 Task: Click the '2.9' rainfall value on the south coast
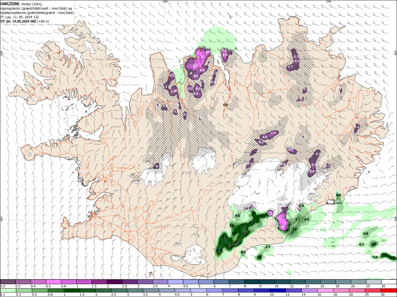219,250
